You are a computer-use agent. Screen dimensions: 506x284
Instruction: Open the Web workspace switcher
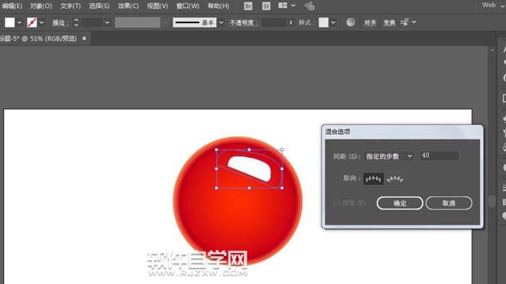[x=493, y=5]
